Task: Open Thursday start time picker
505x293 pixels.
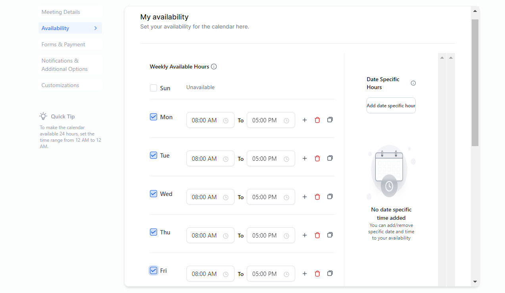Action: (210, 236)
